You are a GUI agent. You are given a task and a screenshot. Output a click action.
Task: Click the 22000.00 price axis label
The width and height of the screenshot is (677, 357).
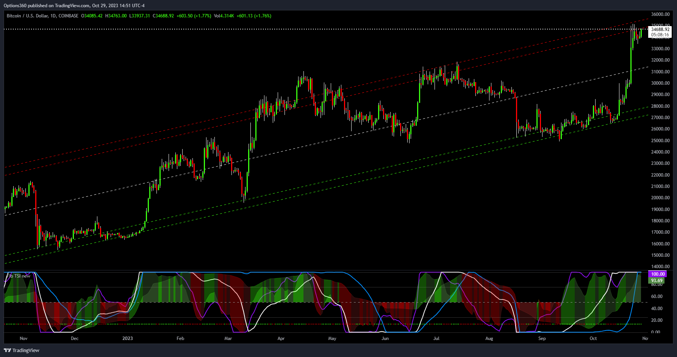click(x=660, y=175)
